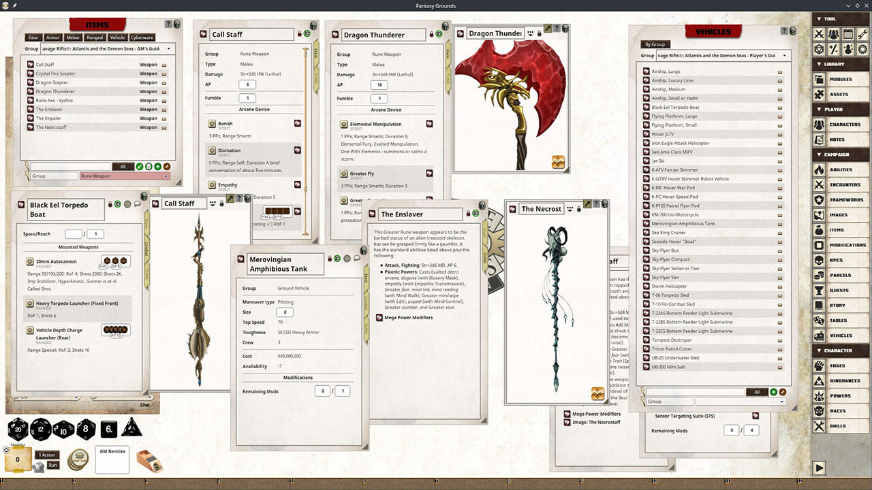Click the AP value field in Dragon Thunderer
This screenshot has height=490, width=872.
pyautogui.click(x=379, y=85)
